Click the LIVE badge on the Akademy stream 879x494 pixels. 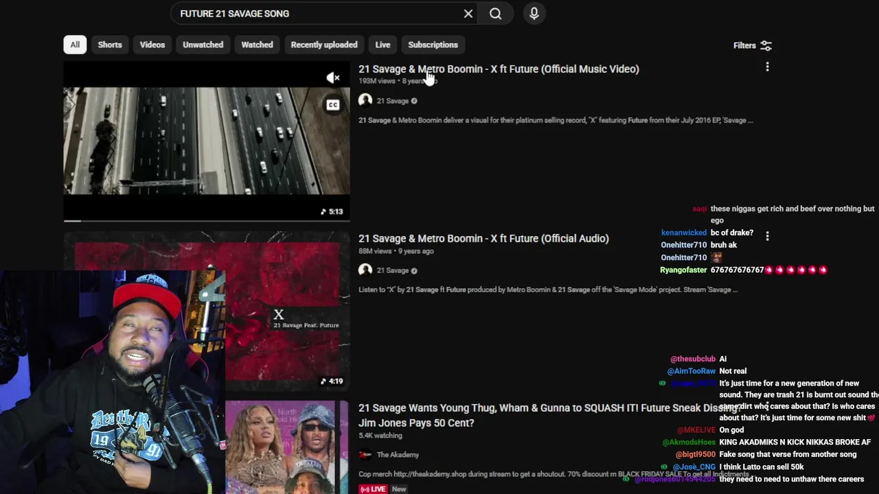(373, 489)
